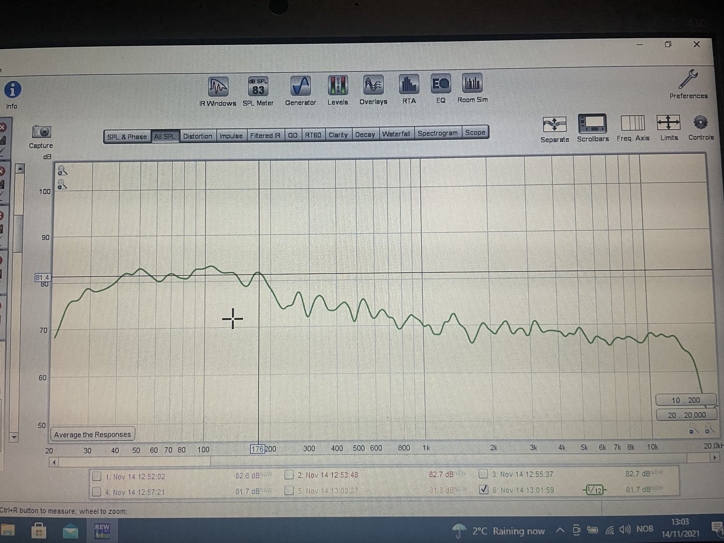Open the Distortion tab
This screenshot has width=724, height=543.
198,136
